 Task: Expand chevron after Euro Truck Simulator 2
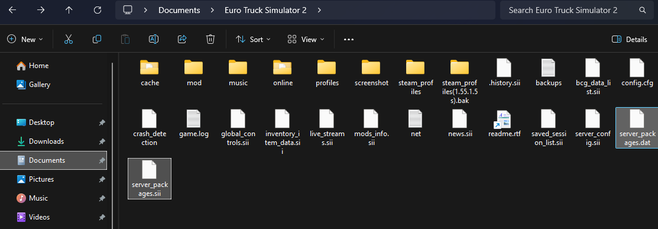[319, 10]
